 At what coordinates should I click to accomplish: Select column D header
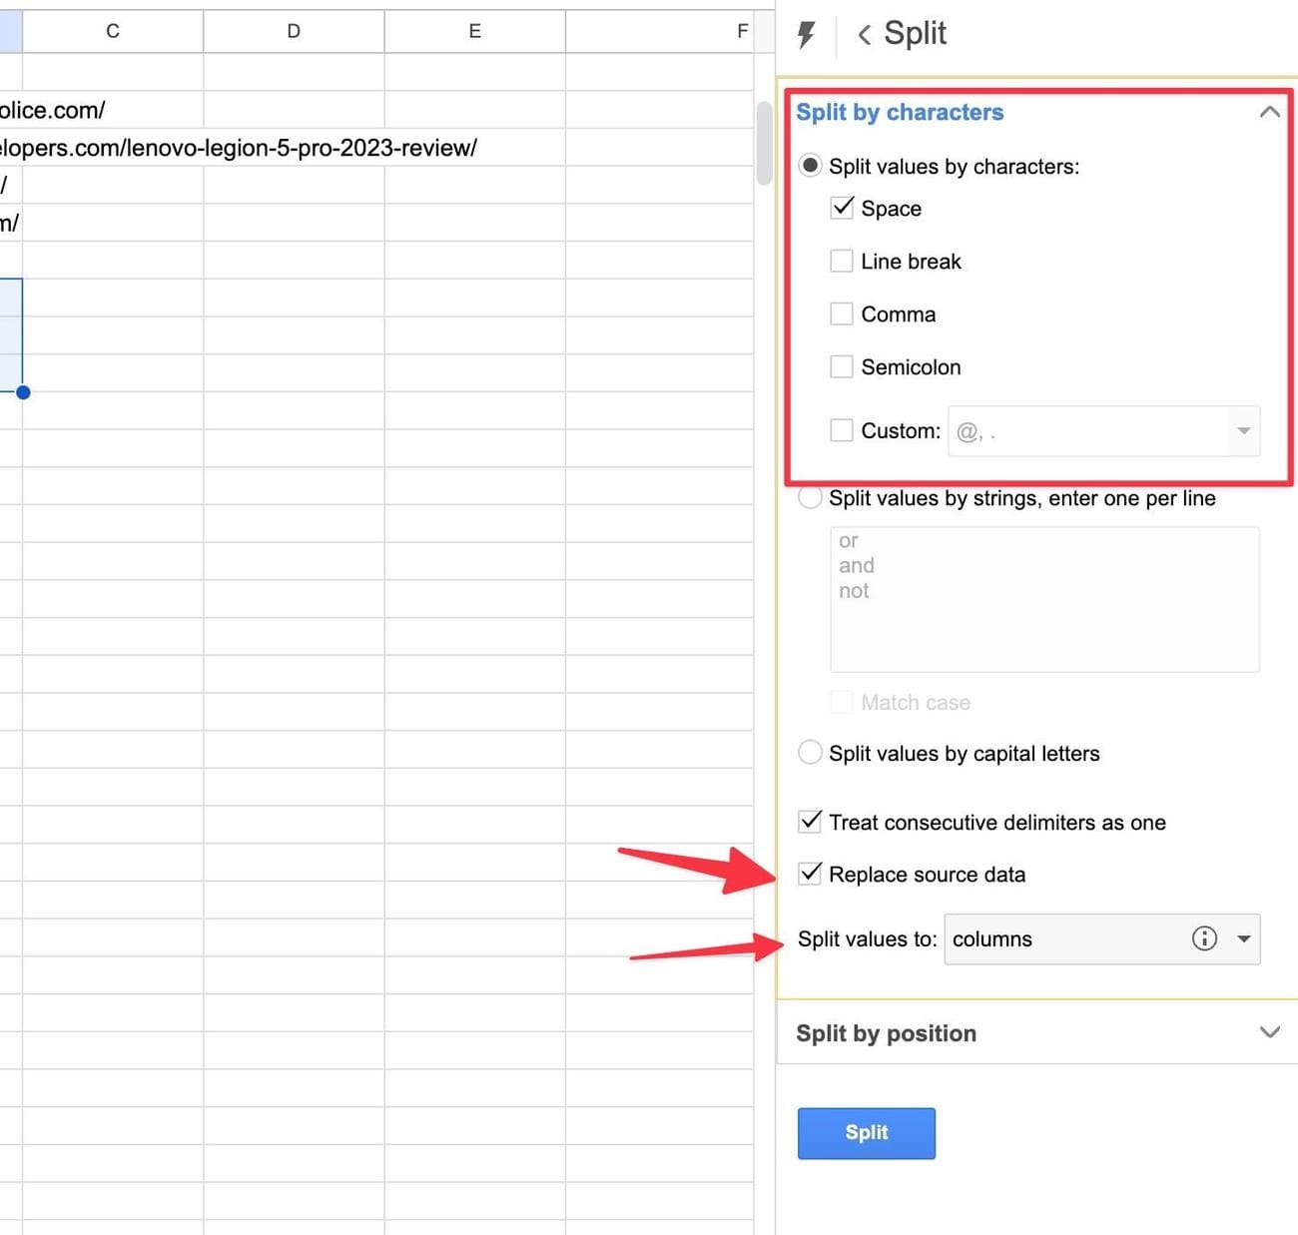(x=294, y=31)
